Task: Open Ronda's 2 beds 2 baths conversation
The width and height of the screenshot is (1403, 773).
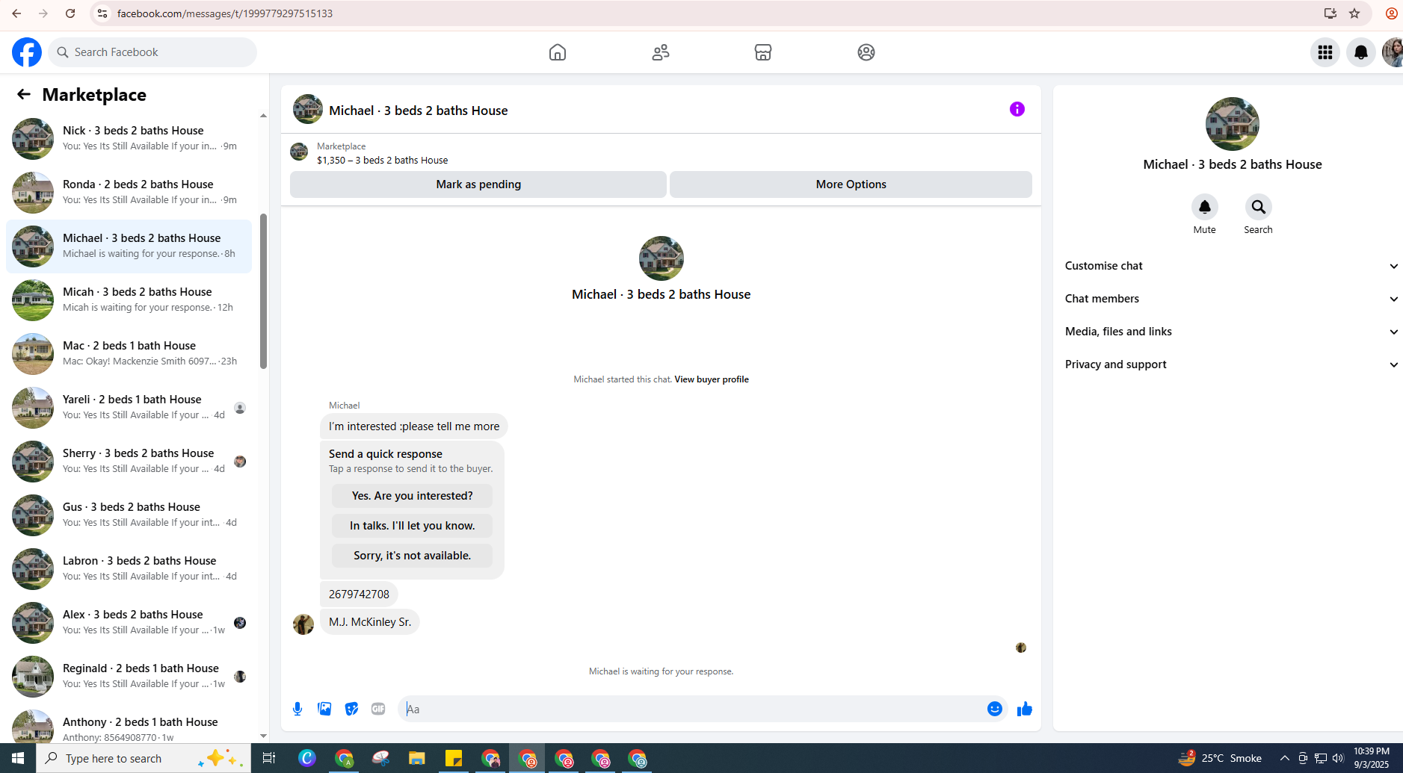Action: coord(129,193)
